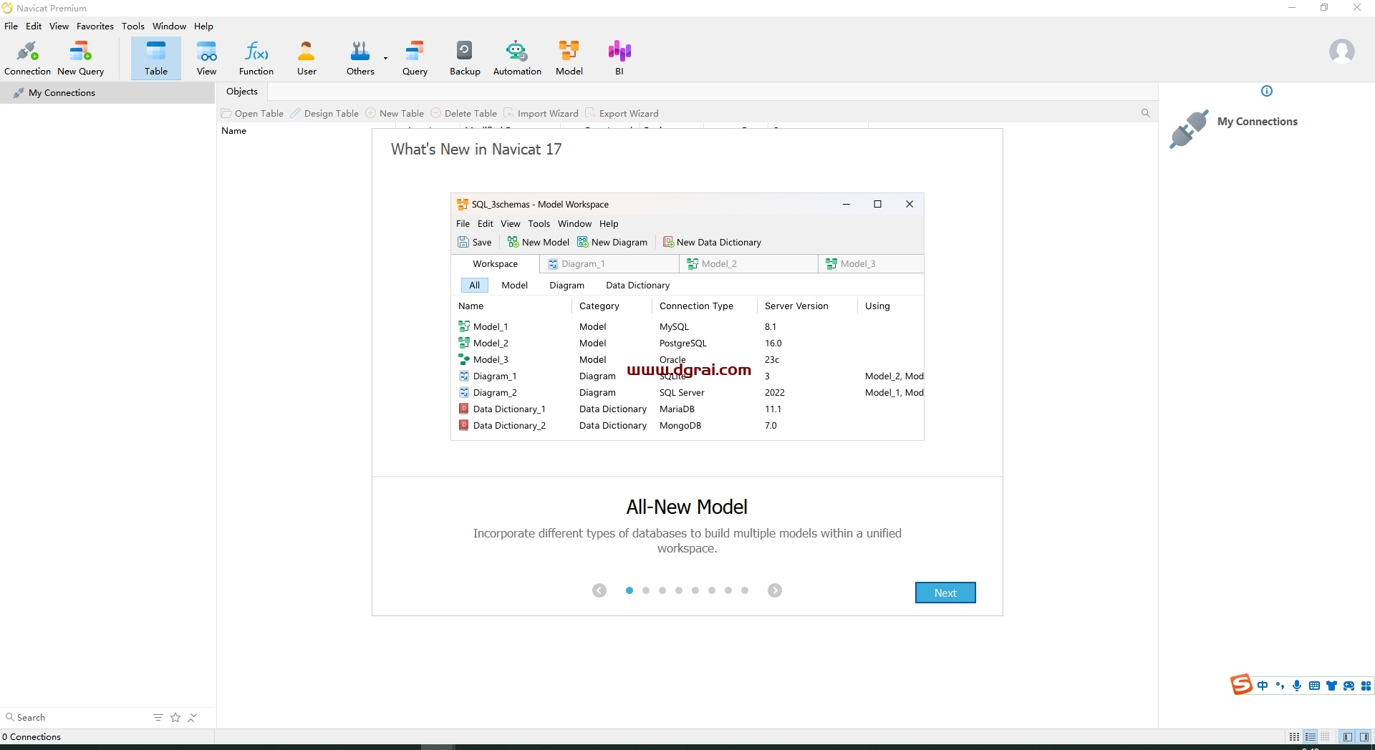Screen dimensions: 1375x750
Task: Switch to list view in status bar
Action: pos(1310,736)
